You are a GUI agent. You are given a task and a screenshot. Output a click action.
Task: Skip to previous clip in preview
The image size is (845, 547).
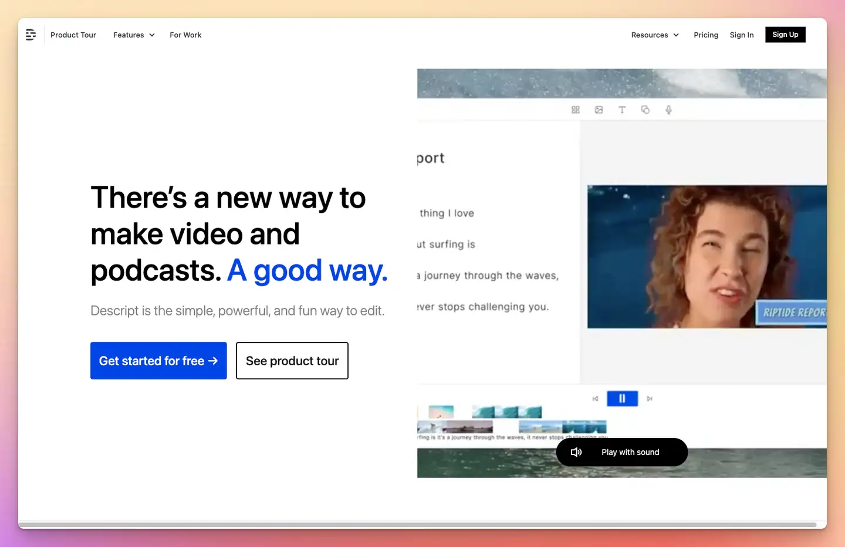coord(595,399)
